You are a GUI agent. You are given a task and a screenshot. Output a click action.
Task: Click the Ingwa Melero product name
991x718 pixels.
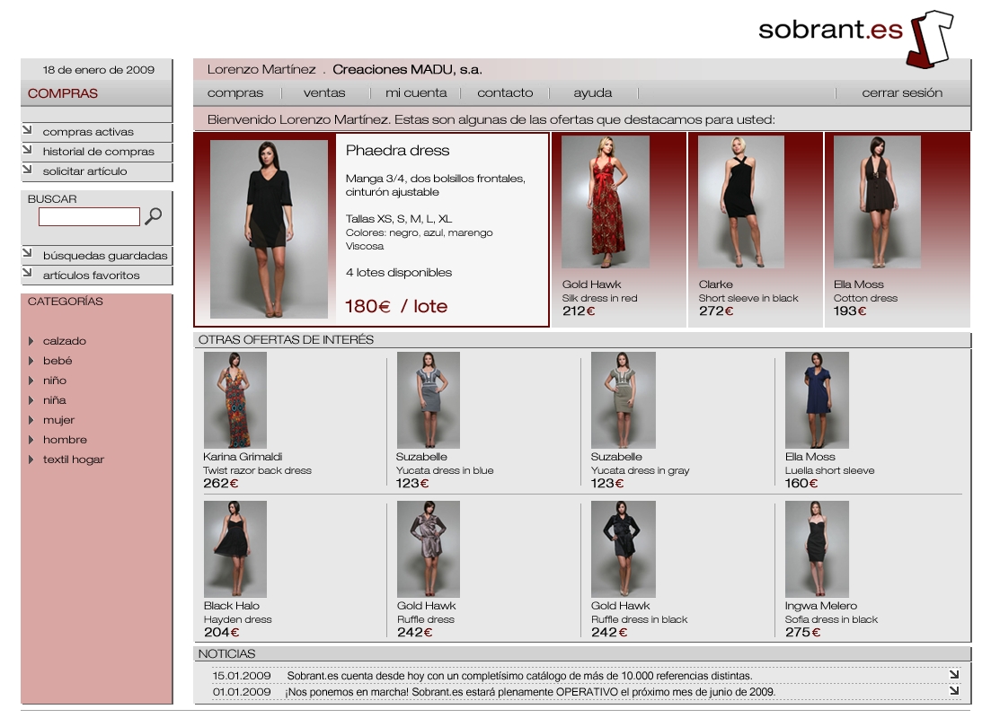(821, 606)
